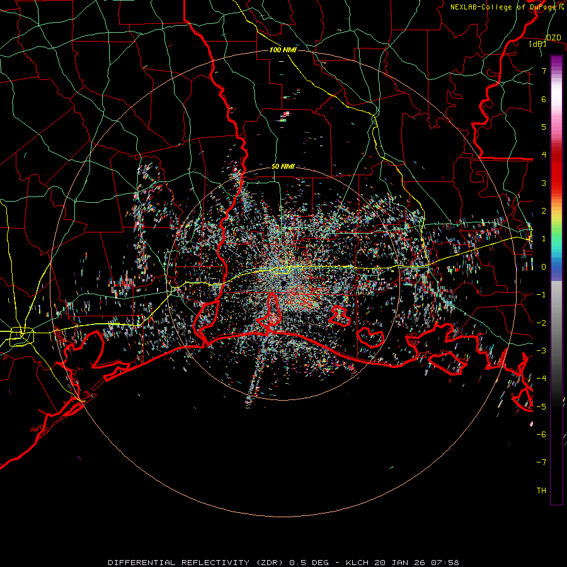567x567 pixels.
Task: Click the ZDR color scale bar
Action: click(556, 280)
